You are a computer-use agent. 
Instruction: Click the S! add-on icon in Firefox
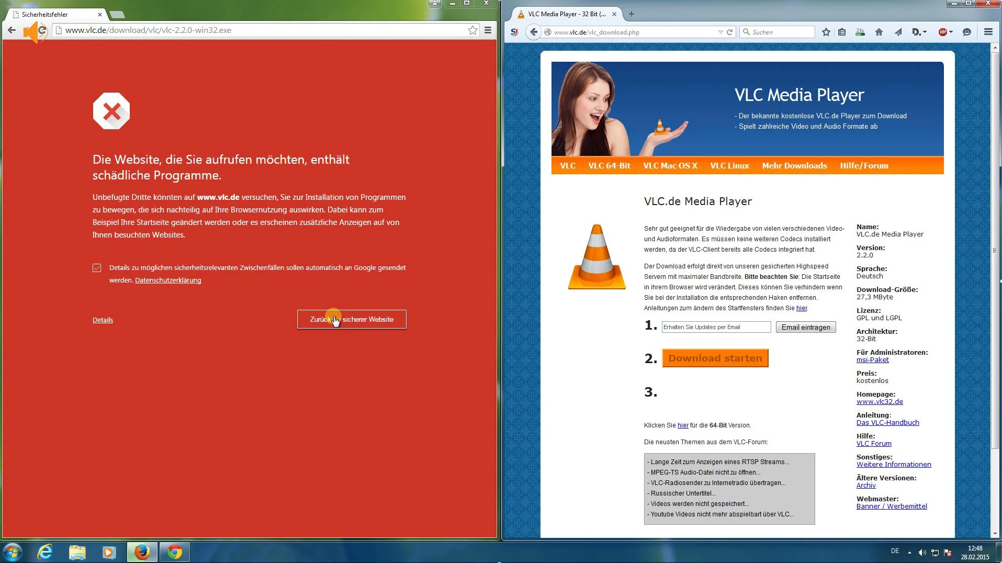[x=514, y=32]
